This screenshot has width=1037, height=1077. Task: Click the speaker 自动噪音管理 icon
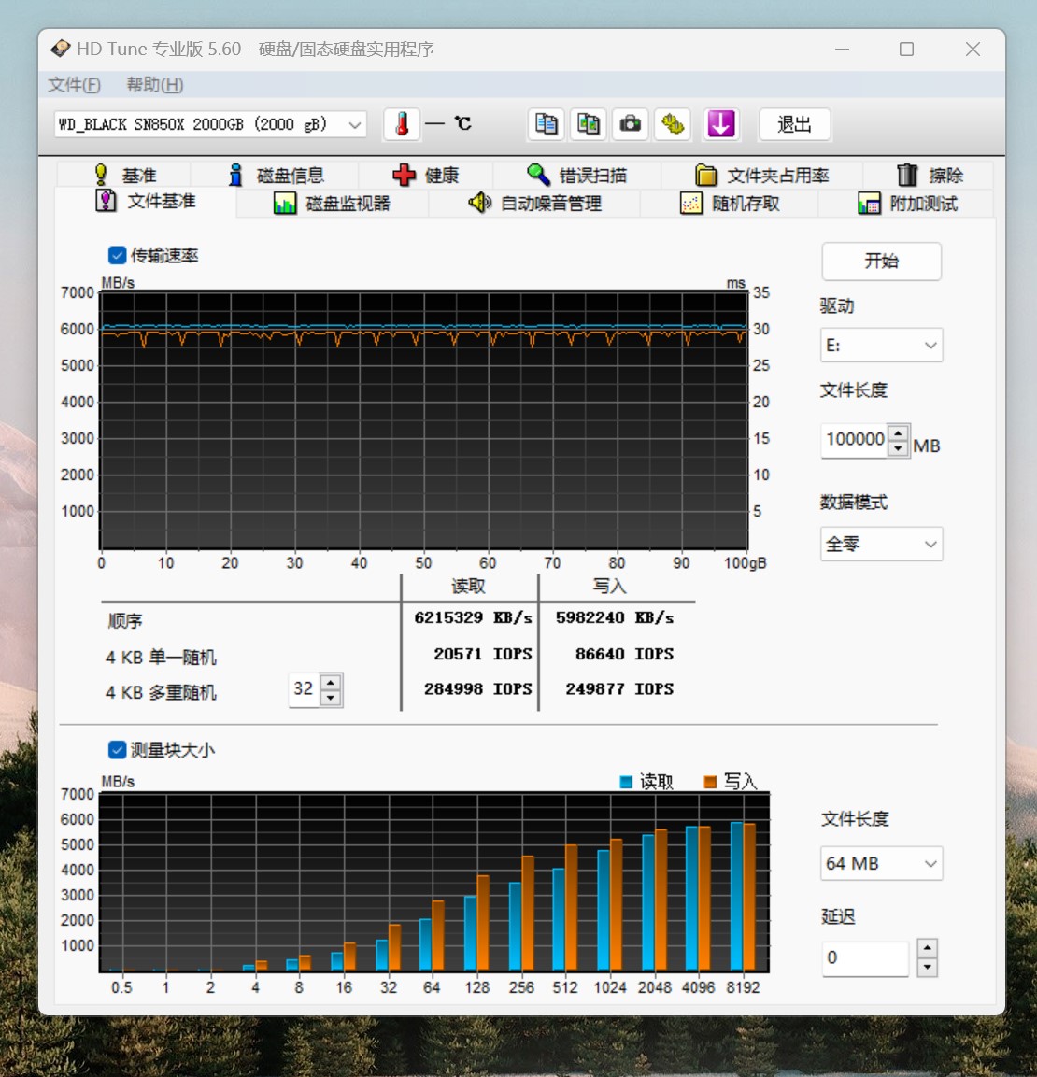coord(479,203)
